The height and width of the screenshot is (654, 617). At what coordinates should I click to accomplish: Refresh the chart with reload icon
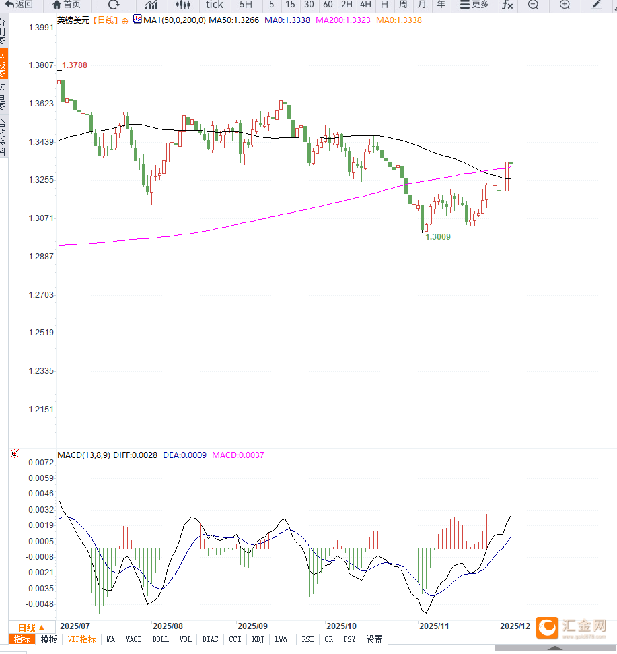pos(113,5)
